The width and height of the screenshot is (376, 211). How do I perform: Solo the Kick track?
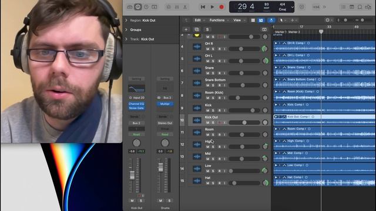point(213,110)
